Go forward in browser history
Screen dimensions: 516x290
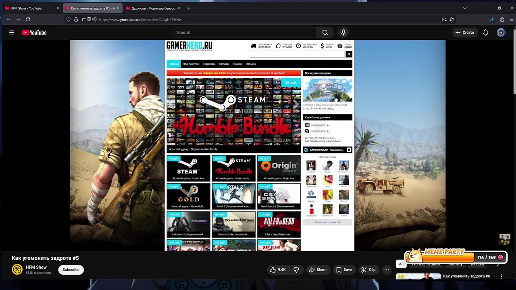(18, 19)
